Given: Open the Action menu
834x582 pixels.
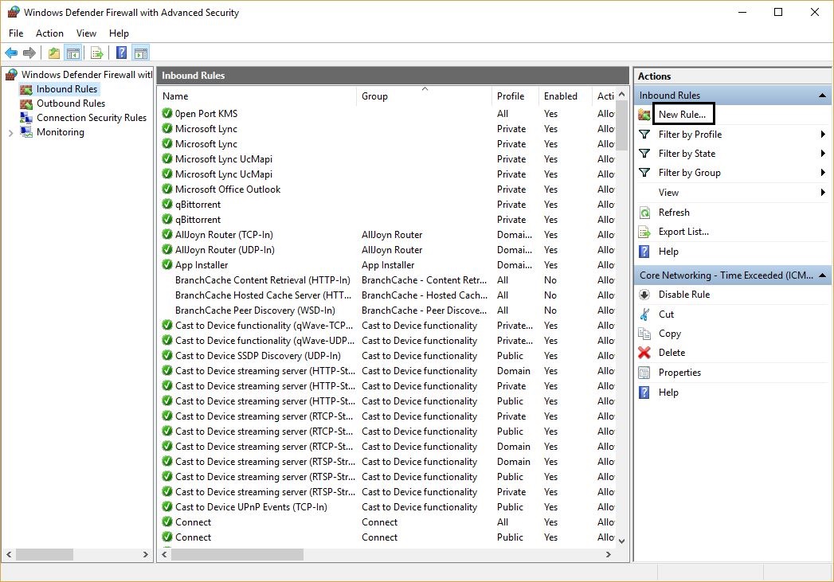Looking at the screenshot, I should coord(49,33).
